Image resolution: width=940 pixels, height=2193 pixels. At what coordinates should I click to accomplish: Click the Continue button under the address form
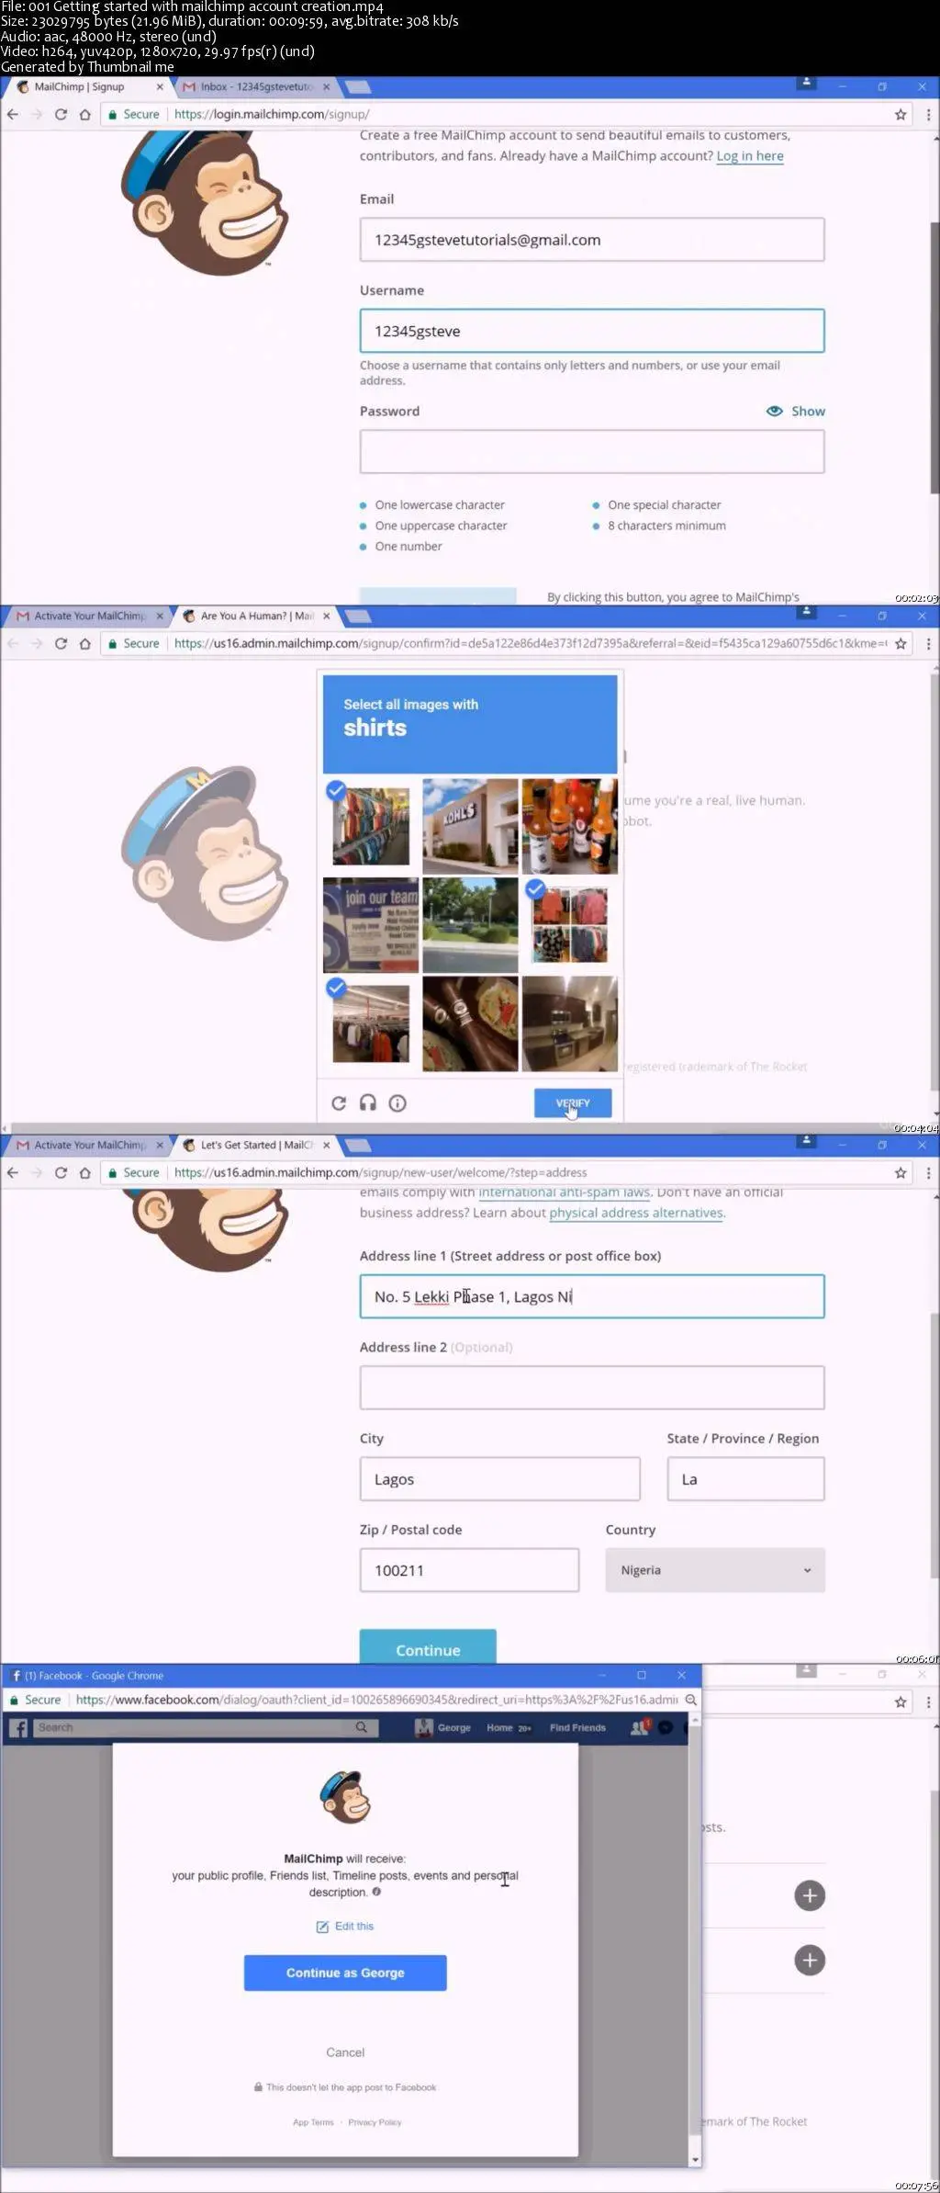pos(428,1648)
